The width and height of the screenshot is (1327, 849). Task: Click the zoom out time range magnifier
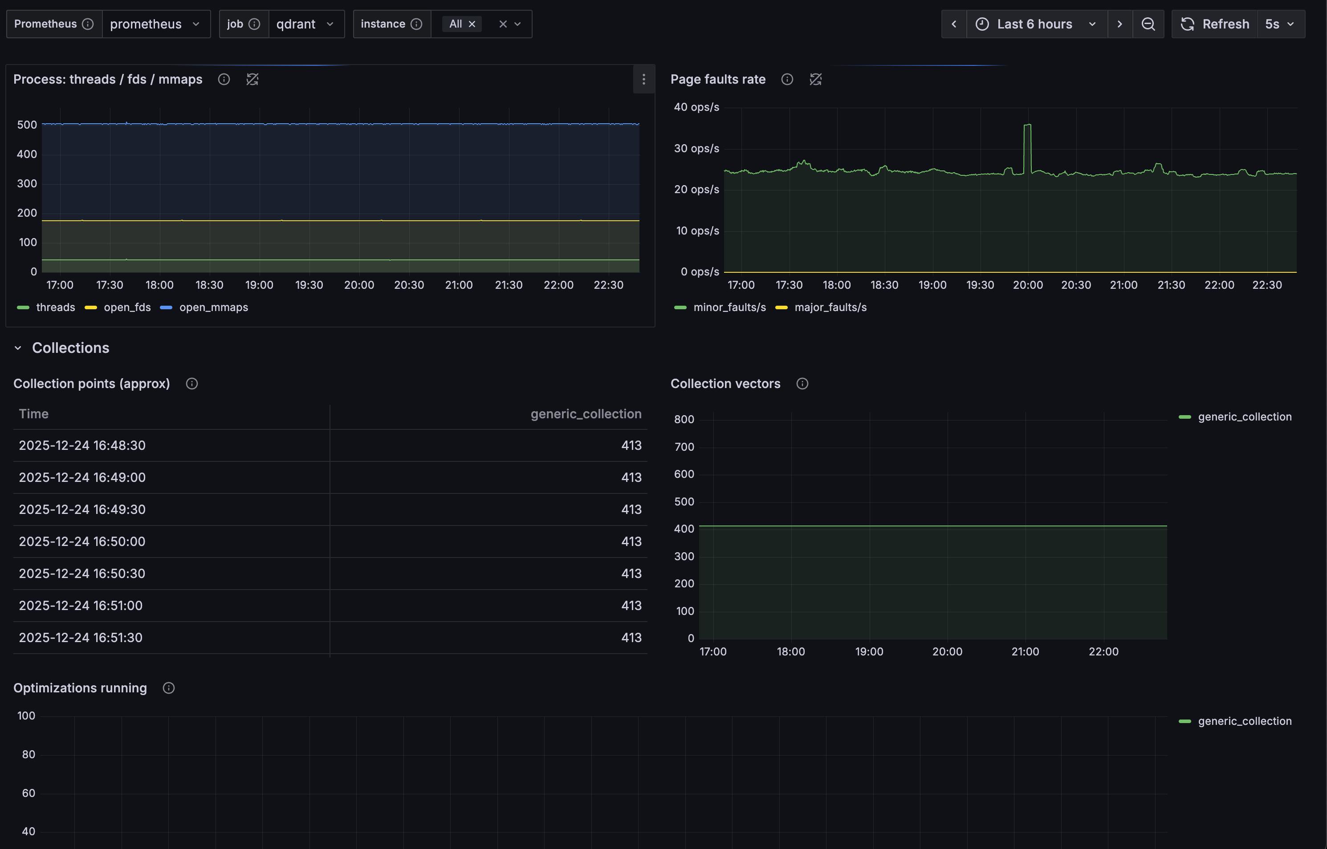click(1148, 24)
